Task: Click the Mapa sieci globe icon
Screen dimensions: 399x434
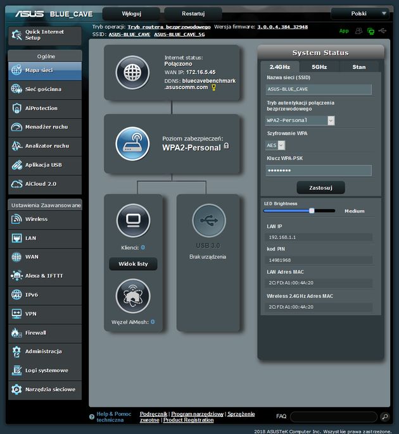Action: point(16,70)
